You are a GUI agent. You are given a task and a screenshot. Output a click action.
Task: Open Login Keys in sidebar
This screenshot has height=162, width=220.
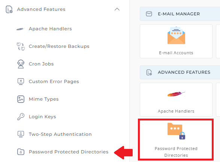(42, 117)
